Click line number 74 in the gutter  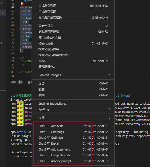pos(13,50)
